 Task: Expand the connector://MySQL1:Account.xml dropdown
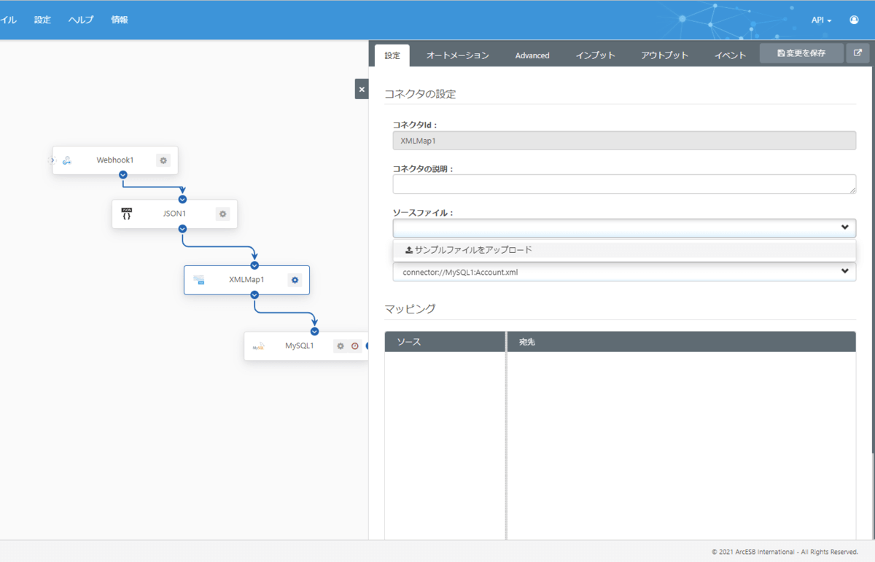tap(624, 272)
